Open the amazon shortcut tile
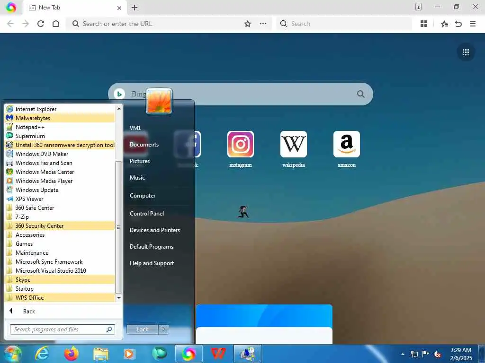 [347, 149]
